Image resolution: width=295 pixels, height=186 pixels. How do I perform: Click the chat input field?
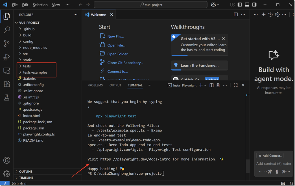(x=274, y=164)
